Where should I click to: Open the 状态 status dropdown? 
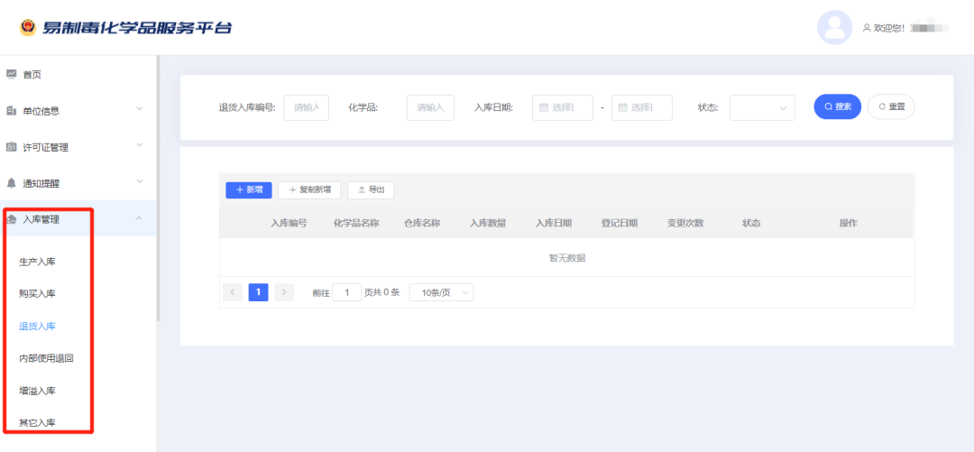tap(761, 107)
